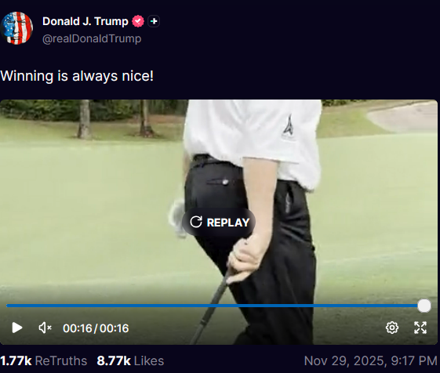View the 8.77k Likes list
This screenshot has height=373, width=440.
(130, 361)
